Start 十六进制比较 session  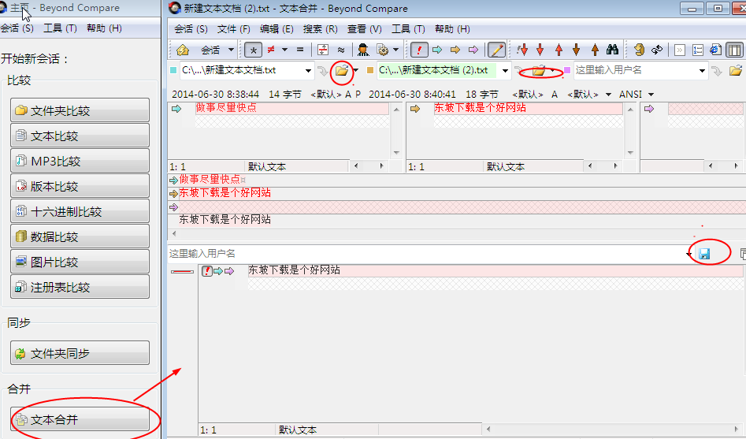[x=80, y=211]
